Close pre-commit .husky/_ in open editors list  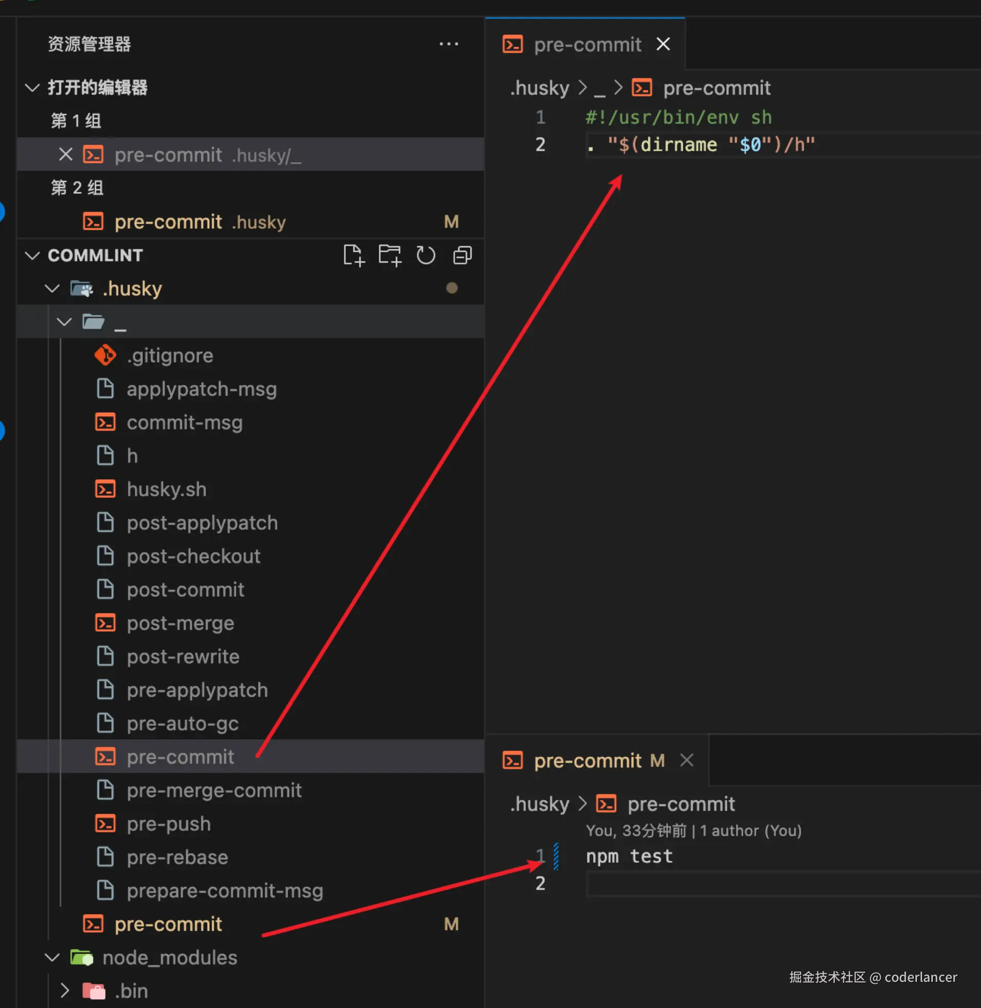[x=66, y=155]
